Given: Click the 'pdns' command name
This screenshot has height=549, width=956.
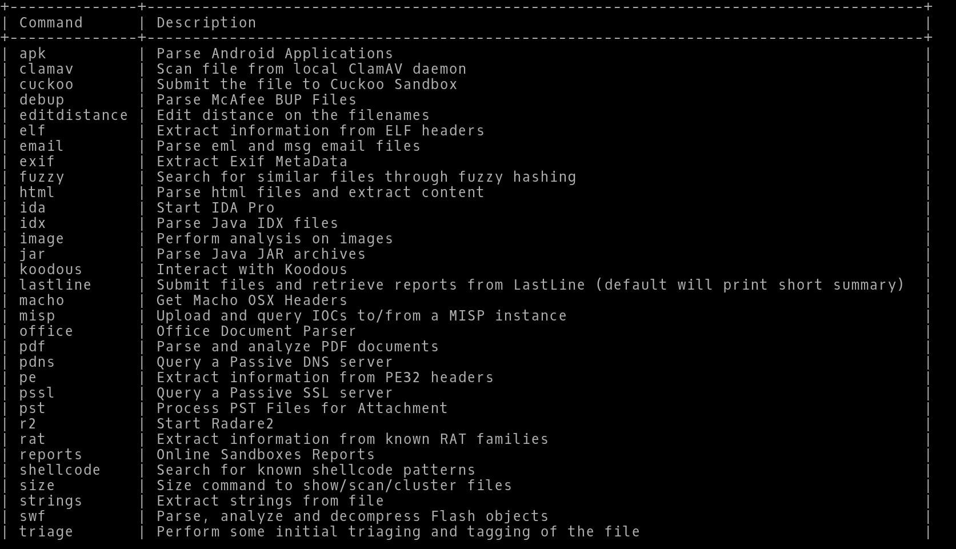Looking at the screenshot, I should pyautogui.click(x=37, y=362).
